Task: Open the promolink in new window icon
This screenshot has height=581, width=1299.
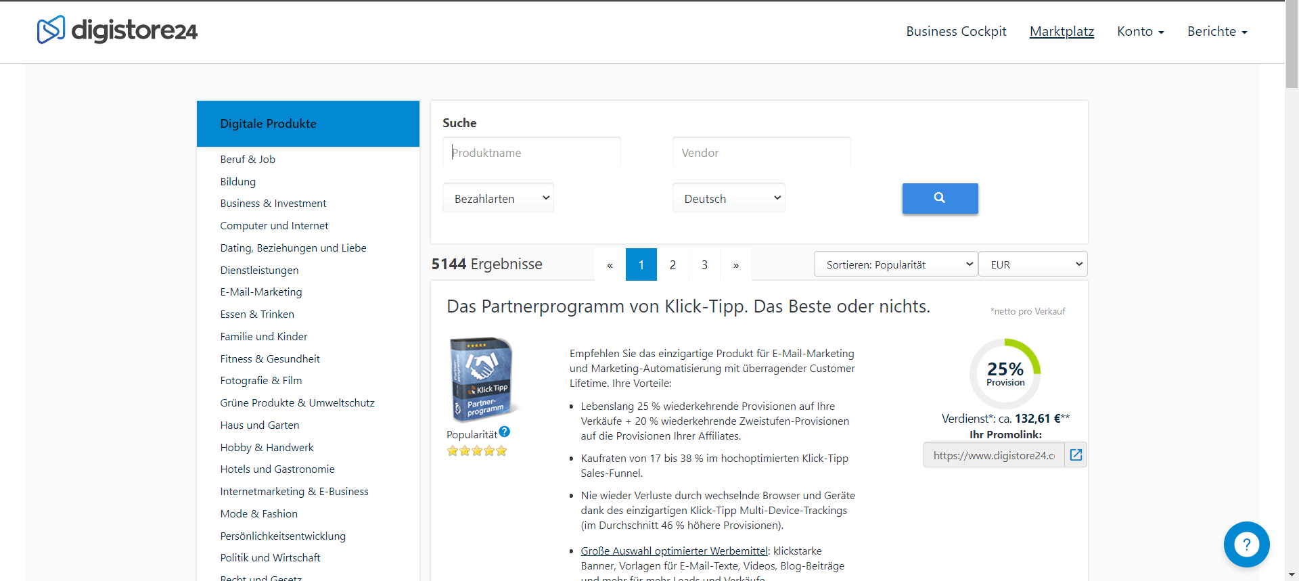Action: tap(1076, 455)
